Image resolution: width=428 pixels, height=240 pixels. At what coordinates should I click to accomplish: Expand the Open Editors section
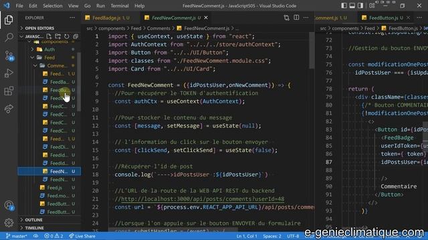click(39, 28)
